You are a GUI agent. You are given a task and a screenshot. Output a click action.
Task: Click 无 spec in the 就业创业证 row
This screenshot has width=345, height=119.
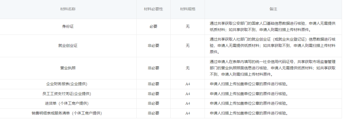[x=188, y=46]
